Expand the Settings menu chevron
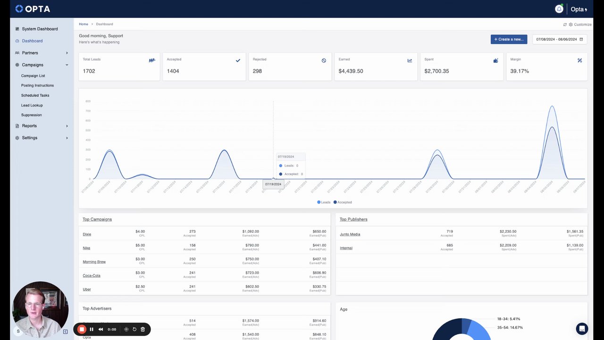This screenshot has height=340, width=604. click(67, 138)
